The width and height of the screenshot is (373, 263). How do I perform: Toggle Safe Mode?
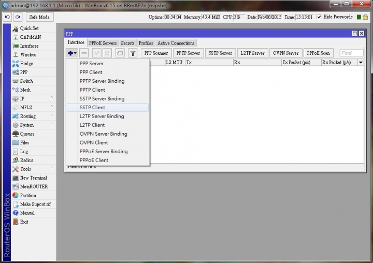[39, 17]
